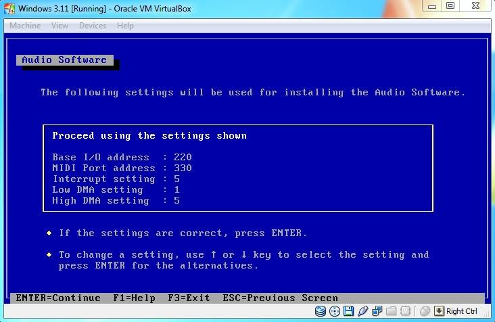Click the hard disk activity icon
This screenshot has width=495, height=322.
click(x=321, y=311)
